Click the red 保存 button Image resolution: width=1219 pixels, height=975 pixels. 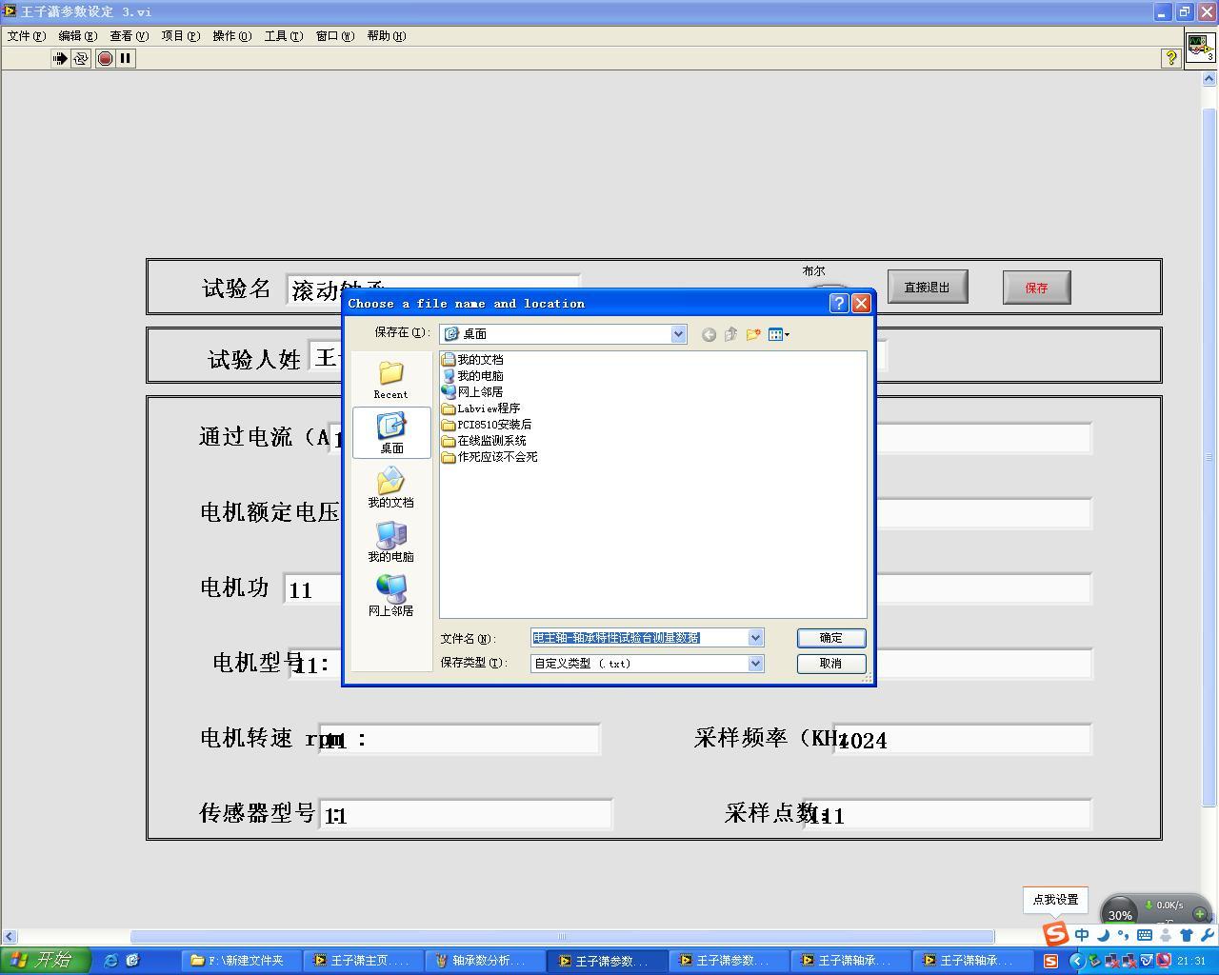click(1036, 287)
